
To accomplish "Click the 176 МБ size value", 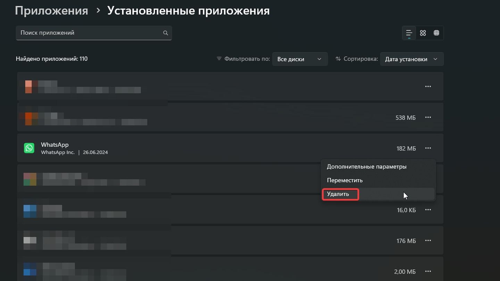I will [x=406, y=241].
